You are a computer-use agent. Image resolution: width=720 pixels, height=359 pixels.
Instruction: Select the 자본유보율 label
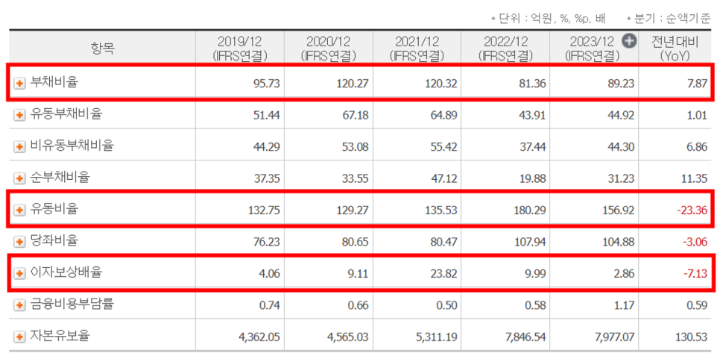[x=60, y=337]
